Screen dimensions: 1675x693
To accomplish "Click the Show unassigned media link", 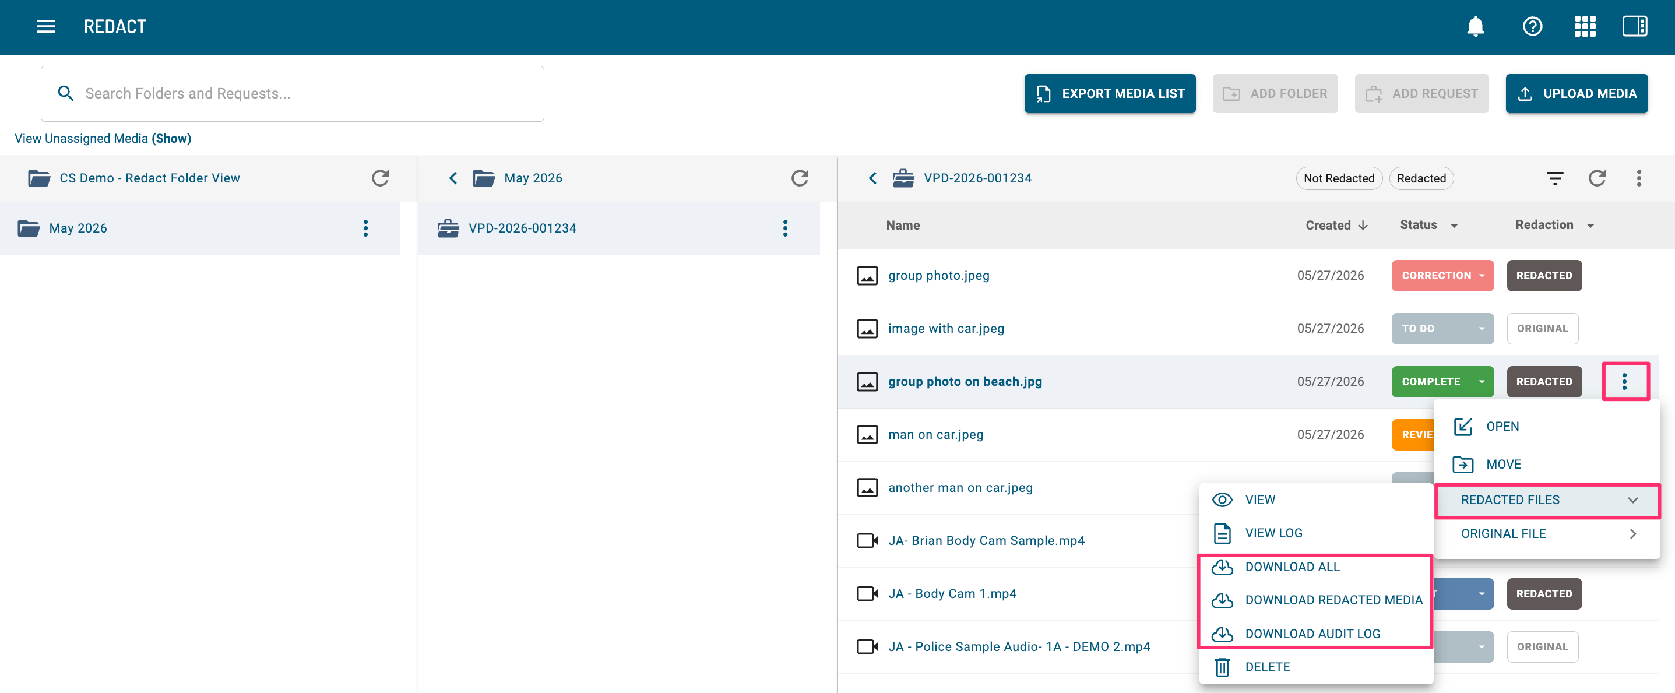I will [172, 139].
